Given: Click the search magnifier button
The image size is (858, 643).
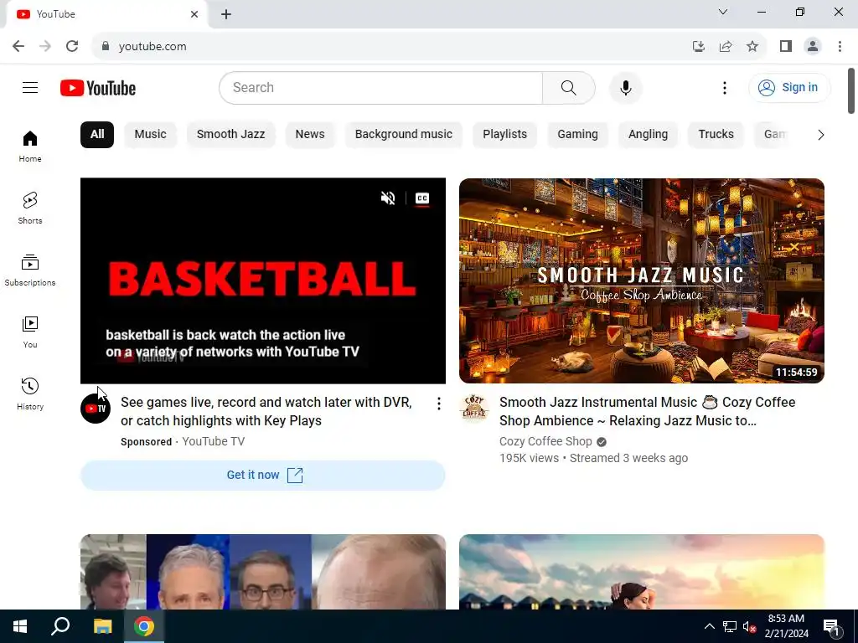Looking at the screenshot, I should (x=569, y=87).
